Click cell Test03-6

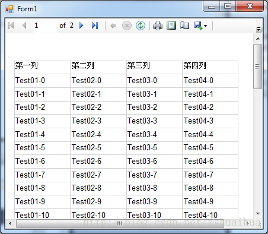click(154, 162)
